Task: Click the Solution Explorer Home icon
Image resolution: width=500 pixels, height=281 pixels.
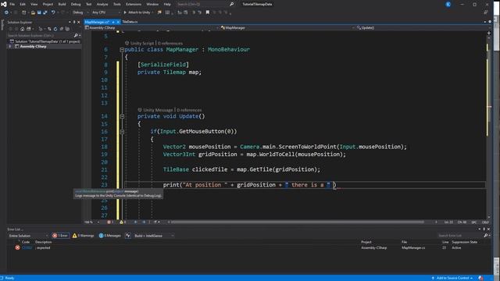Action: click(23, 29)
